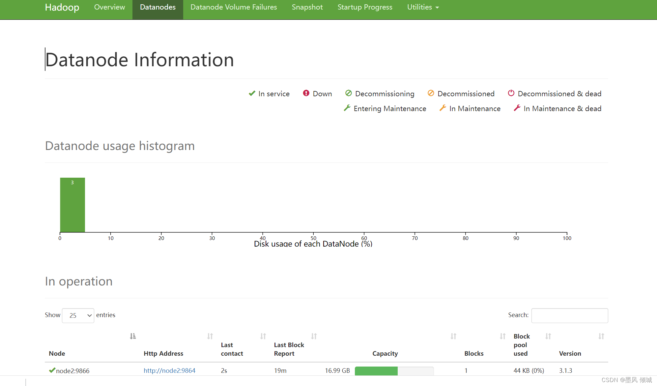Click the Version column header
This screenshot has height=386, width=657.
570,353
